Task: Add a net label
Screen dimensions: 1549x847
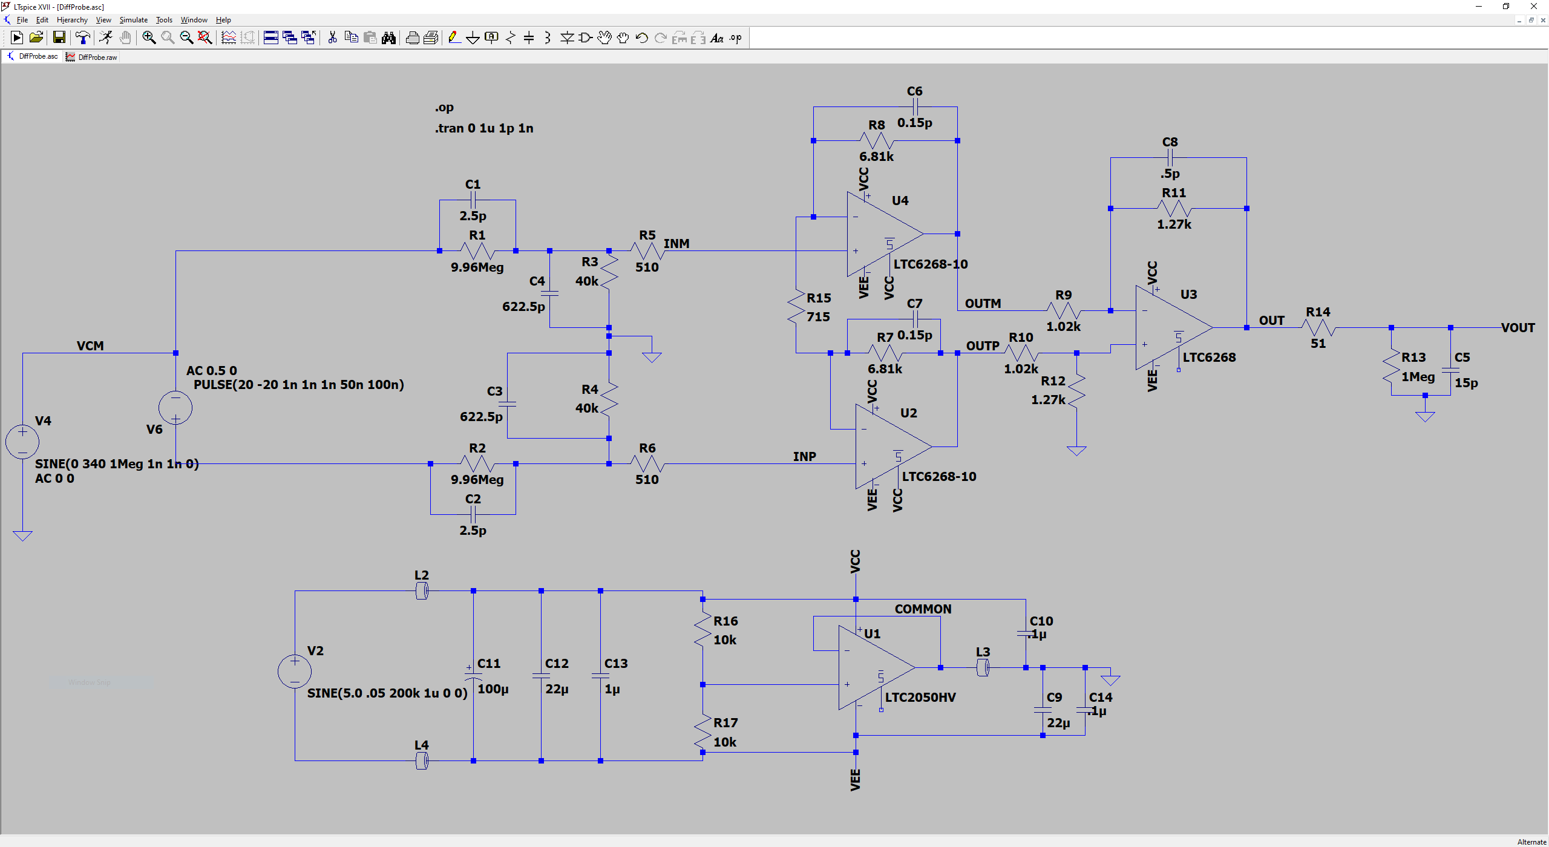Action: [491, 38]
